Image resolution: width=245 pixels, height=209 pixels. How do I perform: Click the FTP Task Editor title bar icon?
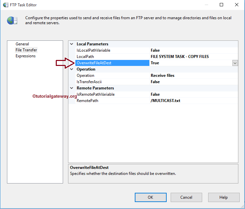6,5
